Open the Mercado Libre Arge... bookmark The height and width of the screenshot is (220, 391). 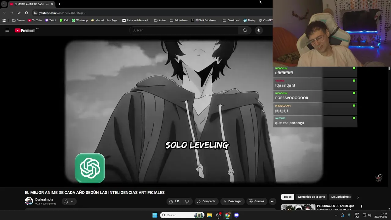[105, 20]
